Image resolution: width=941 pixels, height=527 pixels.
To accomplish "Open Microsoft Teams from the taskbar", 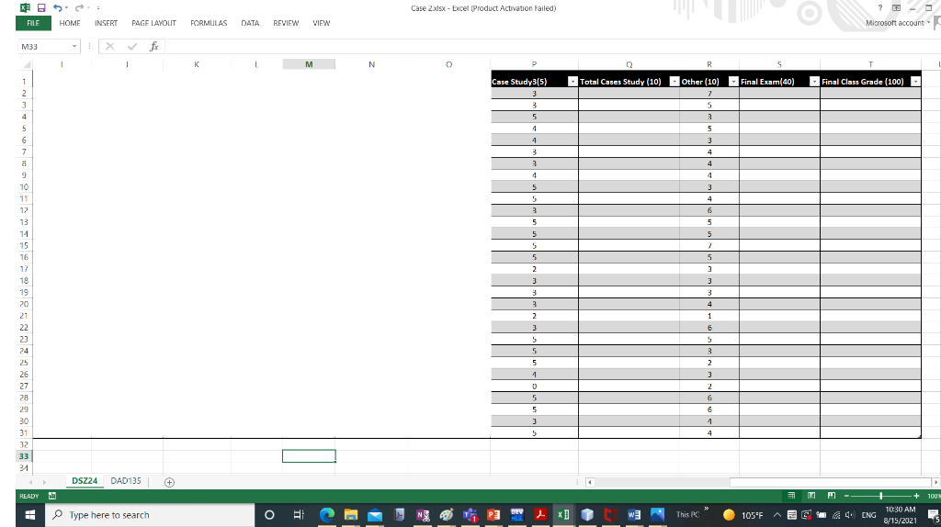I will (470, 514).
